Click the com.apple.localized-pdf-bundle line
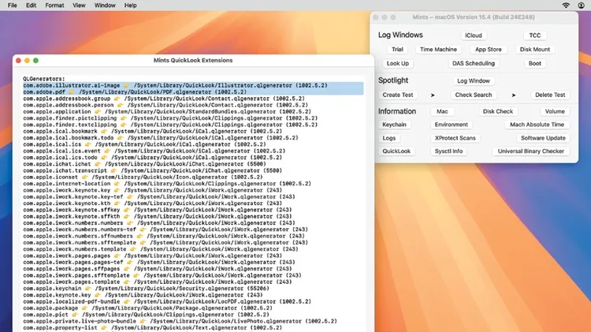The width and height of the screenshot is (591, 332). (167, 302)
